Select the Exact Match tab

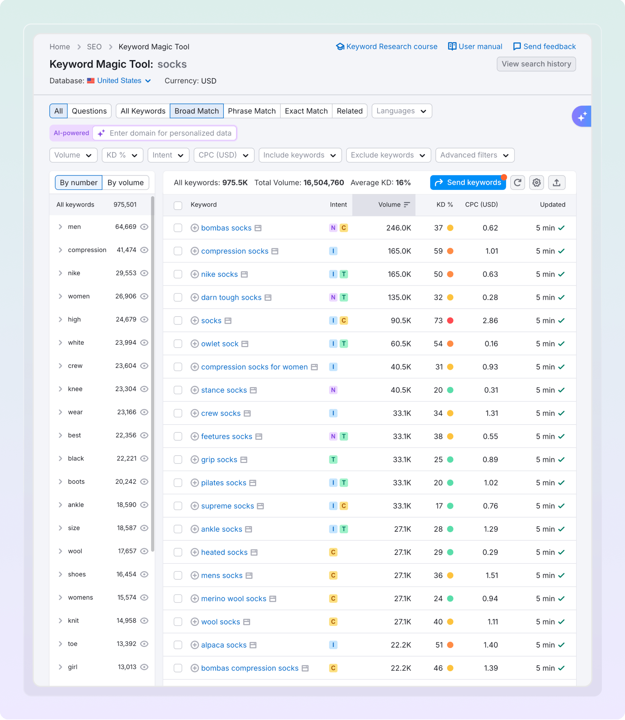click(306, 111)
